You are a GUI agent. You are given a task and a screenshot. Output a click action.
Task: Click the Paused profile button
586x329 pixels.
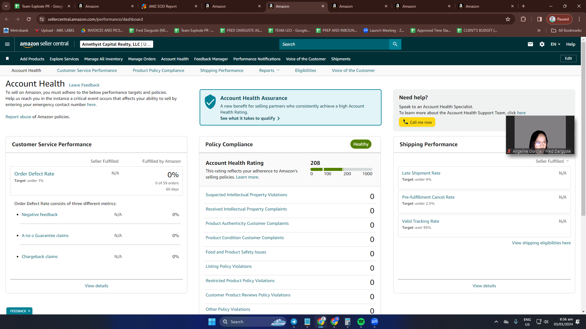[559, 19]
